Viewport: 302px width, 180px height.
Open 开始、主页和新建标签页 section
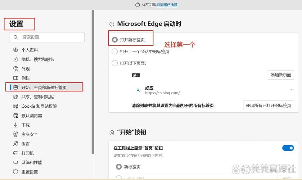pyautogui.click(x=44, y=87)
